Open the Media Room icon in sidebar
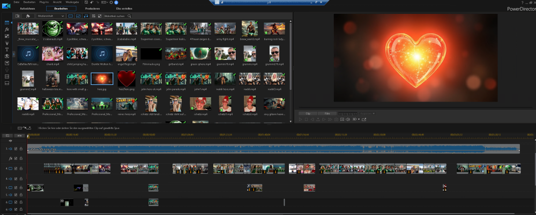Viewport: 536px width, 215px height. (x=7, y=23)
